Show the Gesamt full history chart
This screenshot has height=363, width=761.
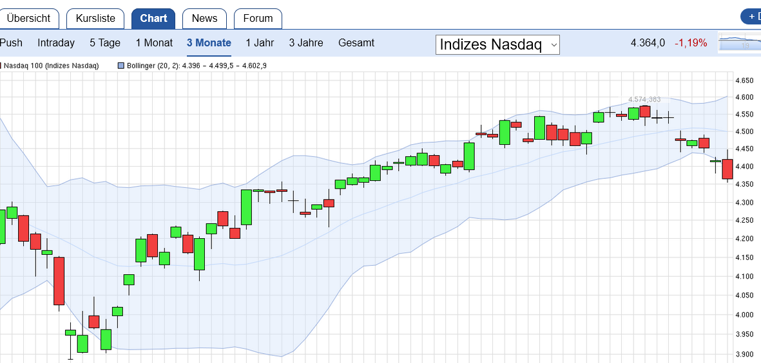pyautogui.click(x=356, y=43)
